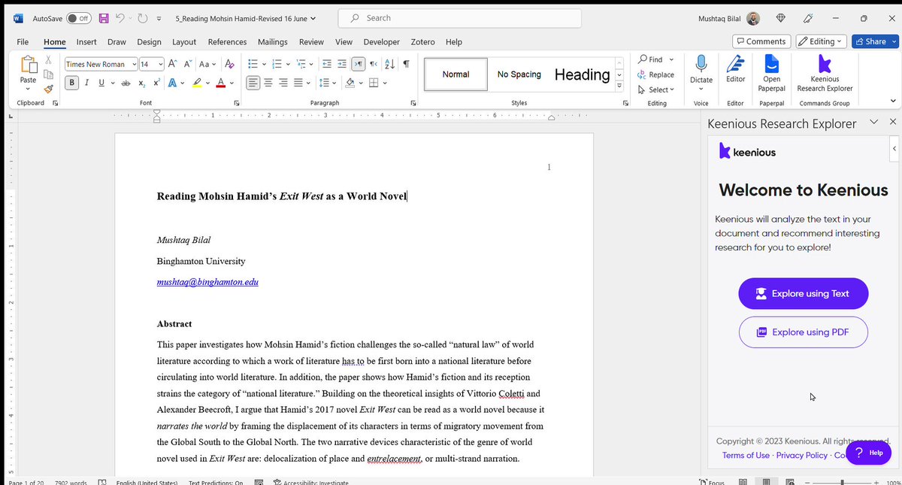902x485 pixels.
Task: Click the Format Painter brush icon
Action: pyautogui.click(x=49, y=88)
